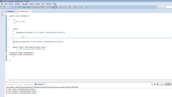The height and width of the screenshot is (97, 172).
Task: Click the top icon in left sidebar
Action: pyautogui.click(x=2, y=12)
